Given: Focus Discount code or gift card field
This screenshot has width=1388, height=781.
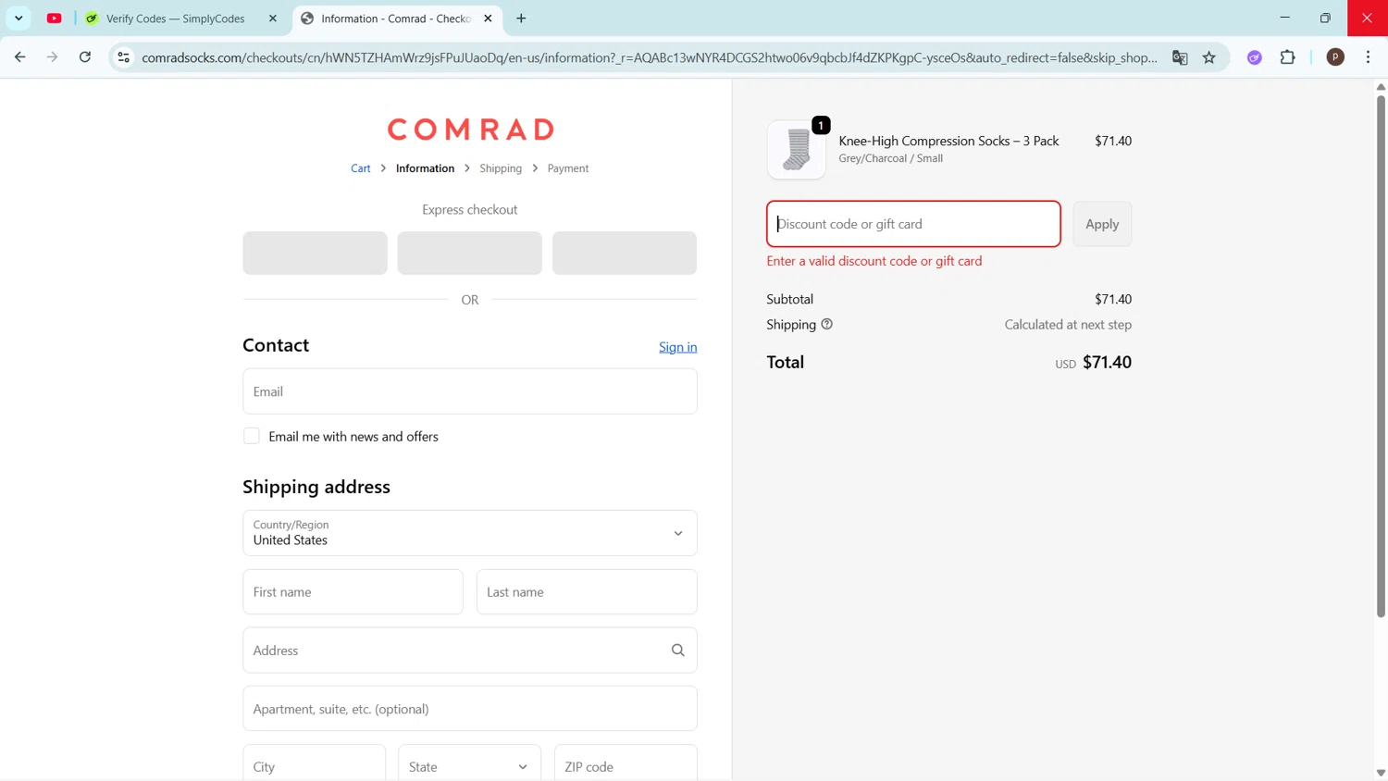Looking at the screenshot, I should [913, 224].
